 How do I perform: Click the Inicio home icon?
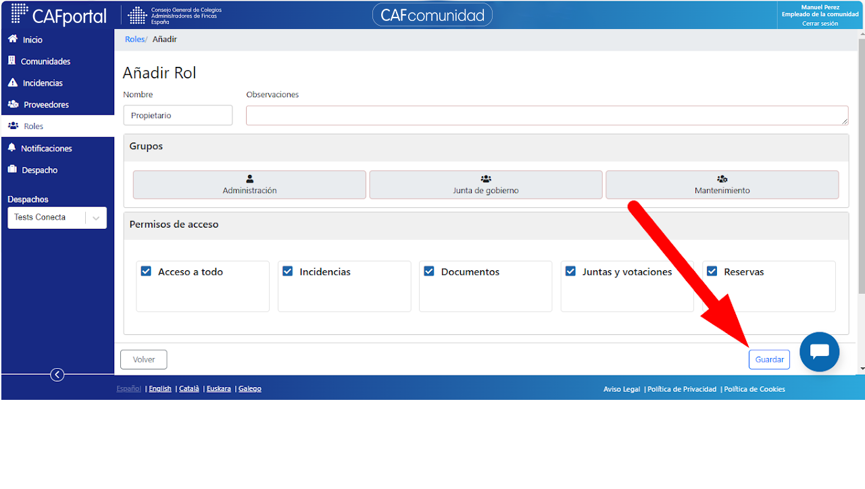click(12, 39)
